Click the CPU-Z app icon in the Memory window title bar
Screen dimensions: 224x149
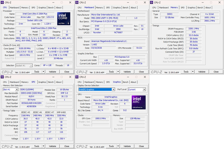point(152,2)
